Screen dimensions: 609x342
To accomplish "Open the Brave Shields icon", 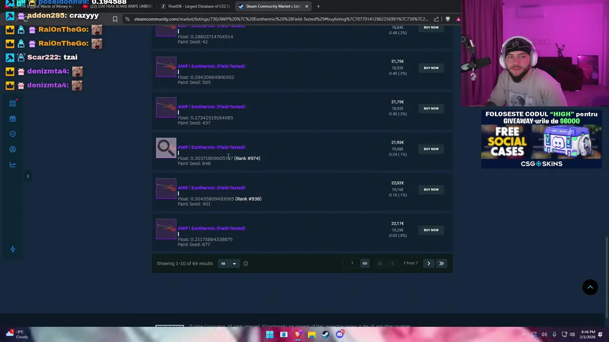I will tap(448, 19).
